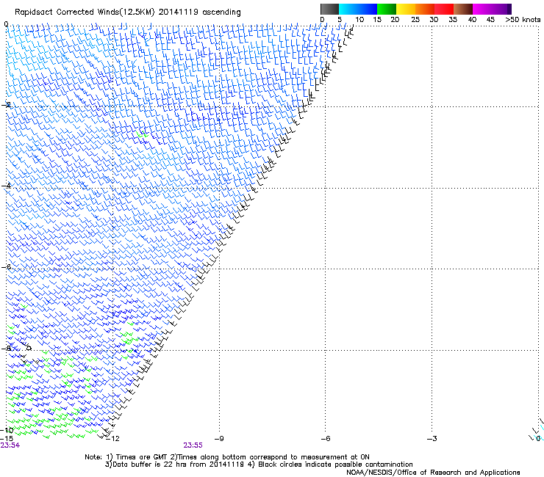Click the purple time label 23:54
Viewport: 544px width, 477px height.
(x=10, y=445)
